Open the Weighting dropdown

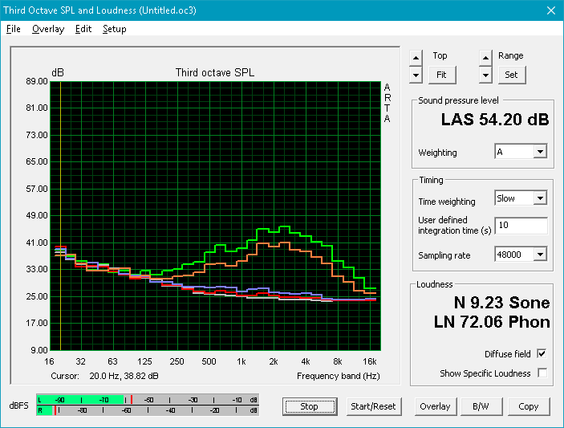coord(521,152)
